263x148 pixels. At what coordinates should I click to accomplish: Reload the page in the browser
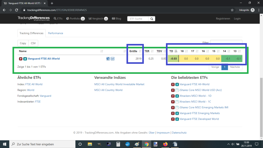[x=16, y=10]
